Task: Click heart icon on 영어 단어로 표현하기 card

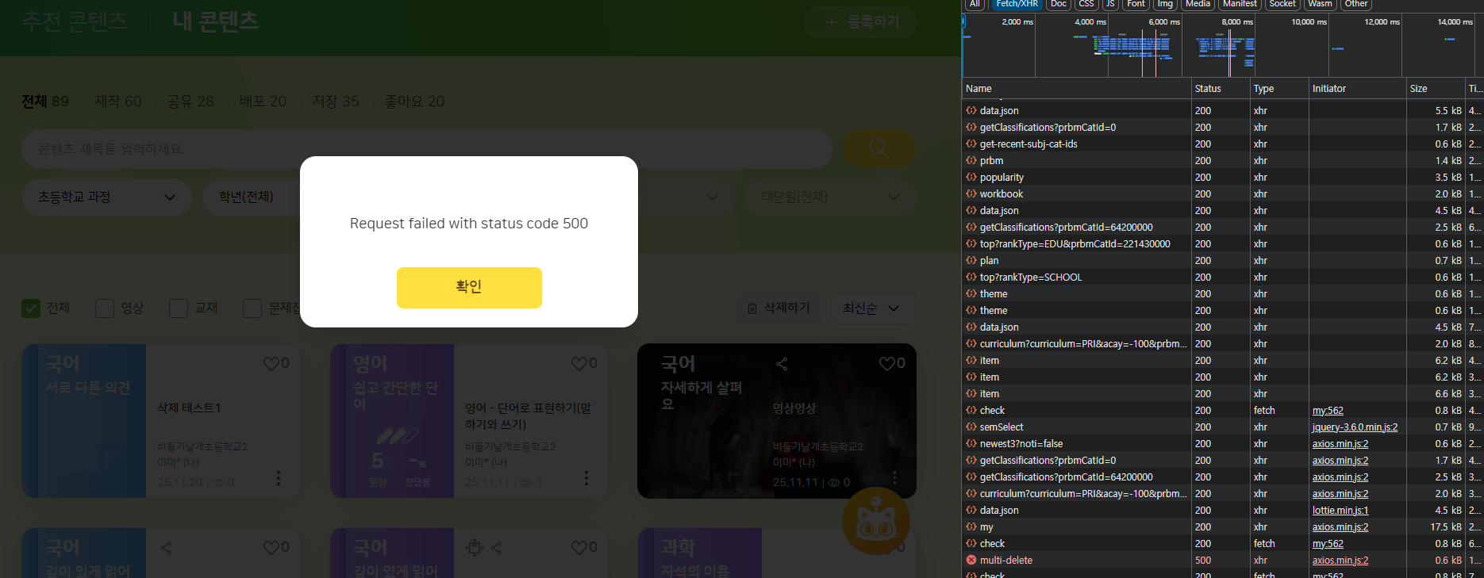Action: click(x=579, y=363)
